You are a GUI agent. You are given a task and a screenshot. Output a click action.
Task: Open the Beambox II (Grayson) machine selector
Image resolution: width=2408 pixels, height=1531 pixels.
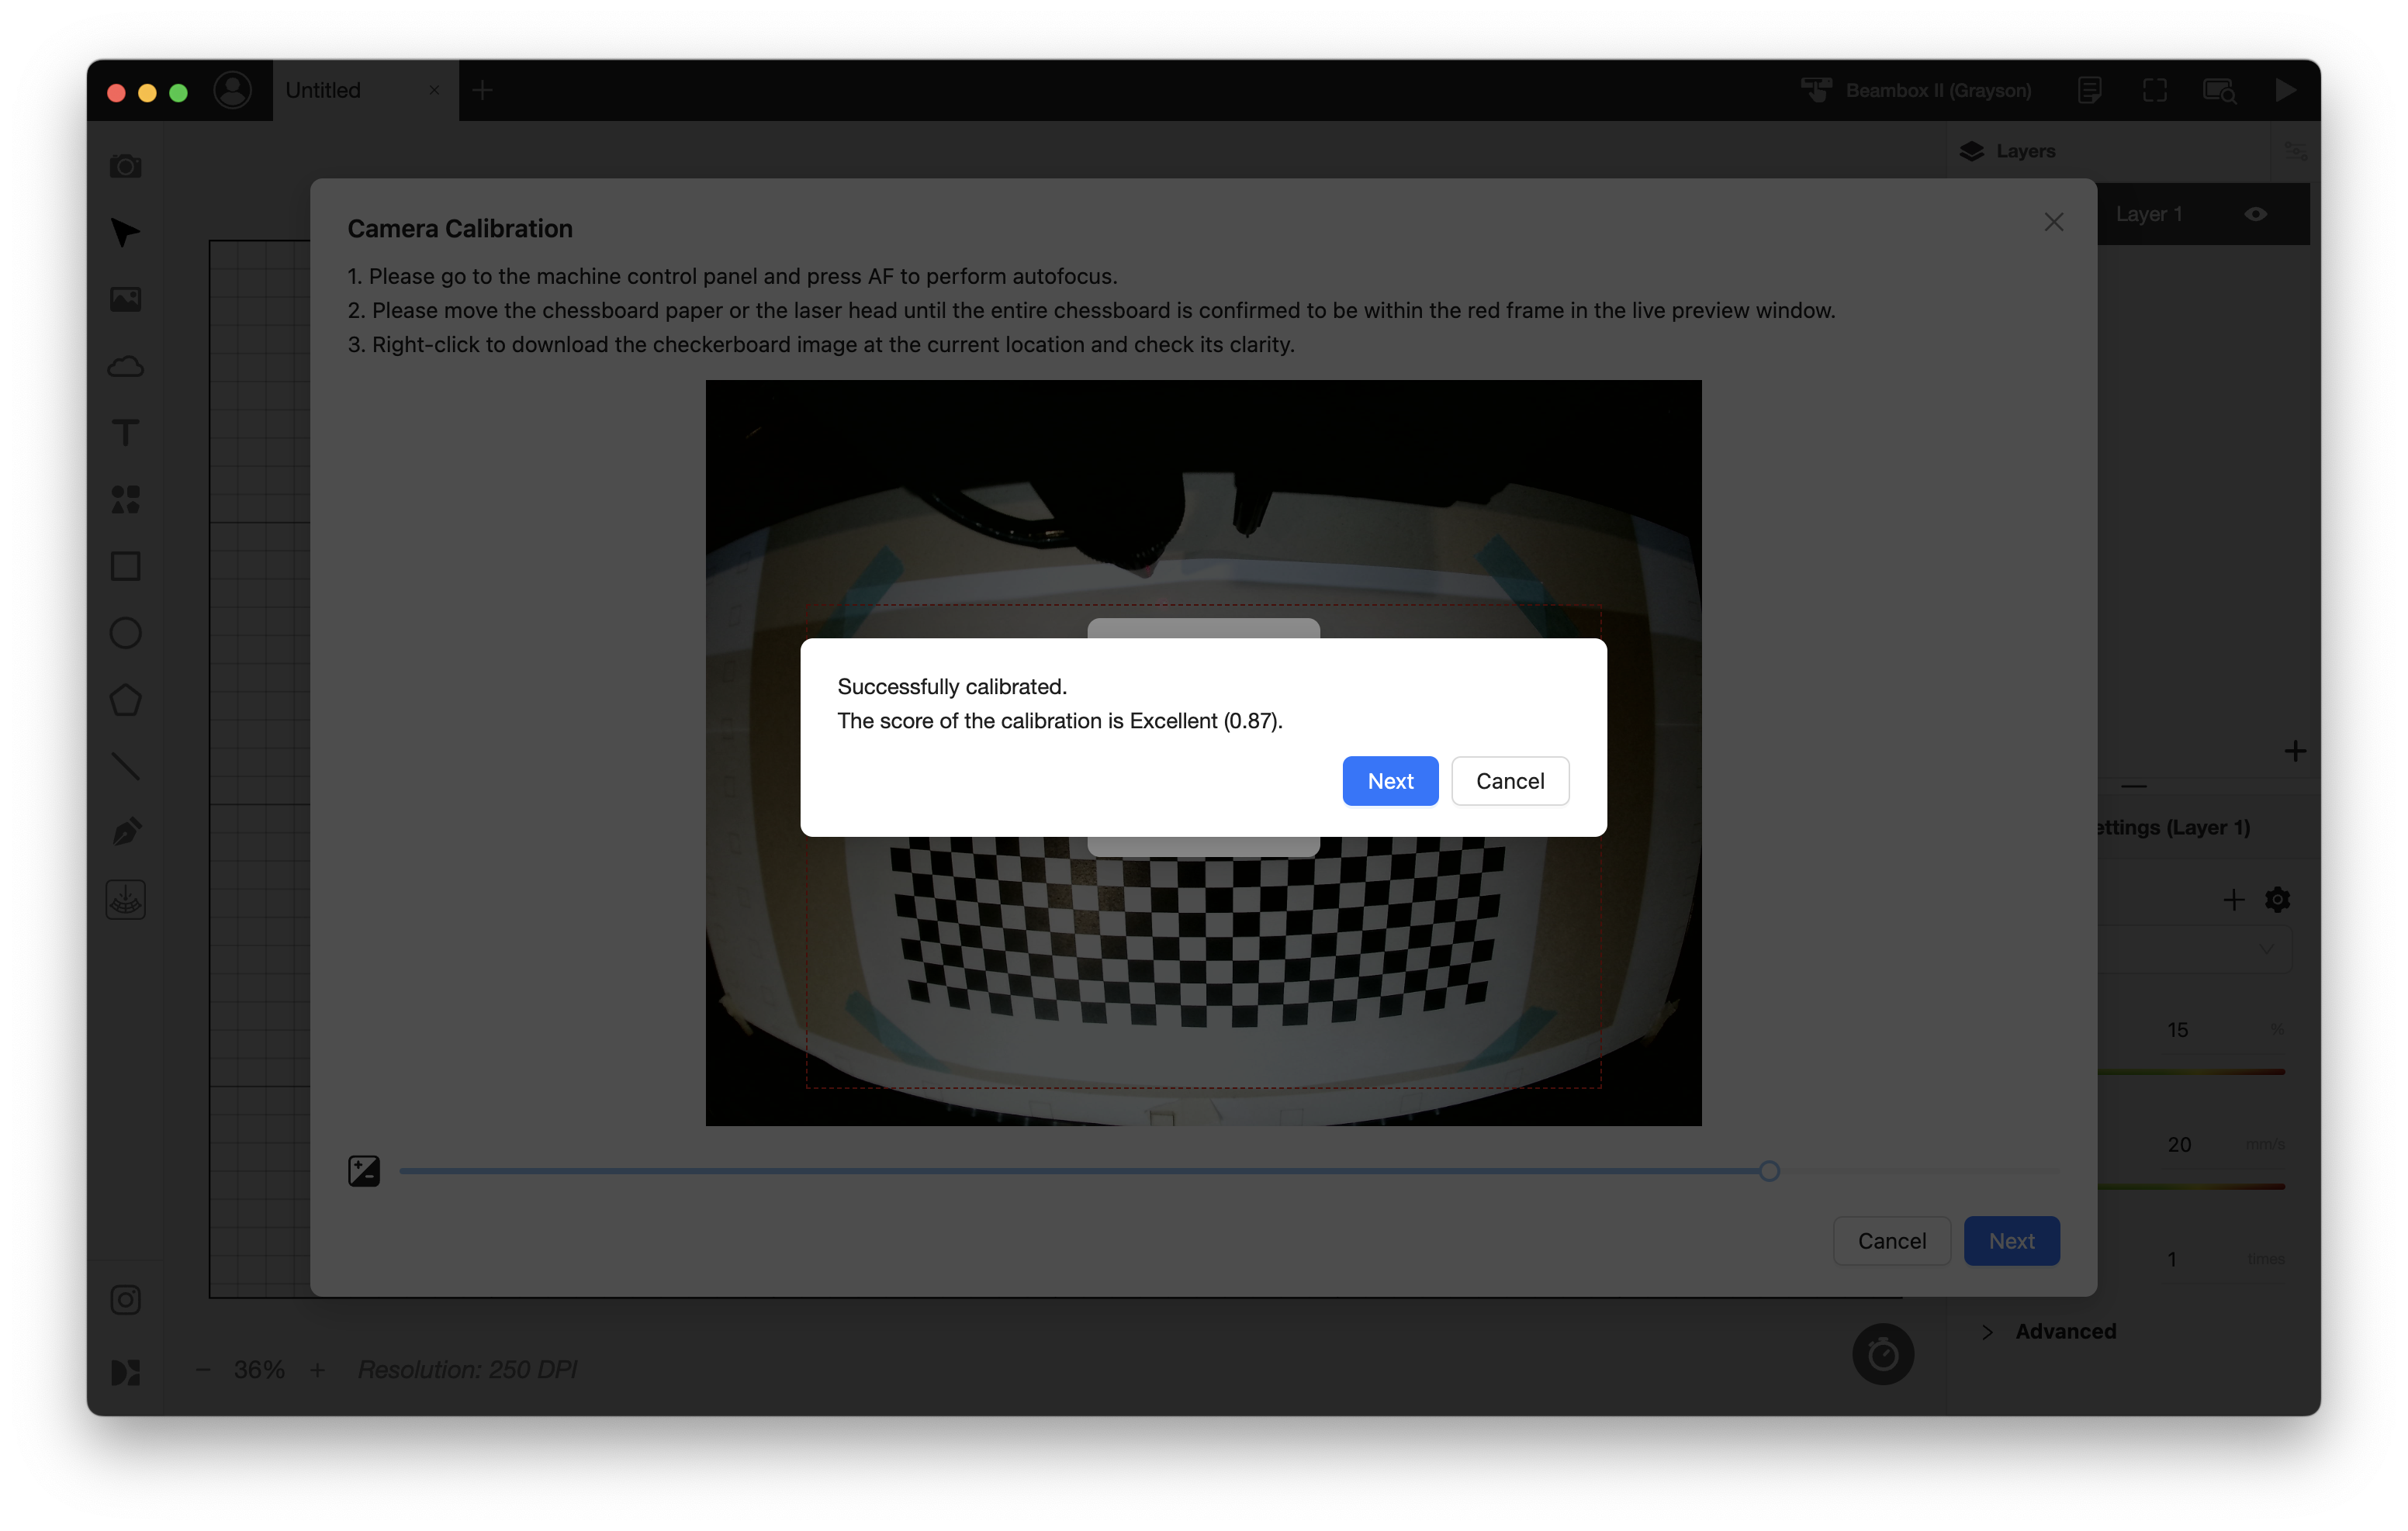[x=1916, y=90]
